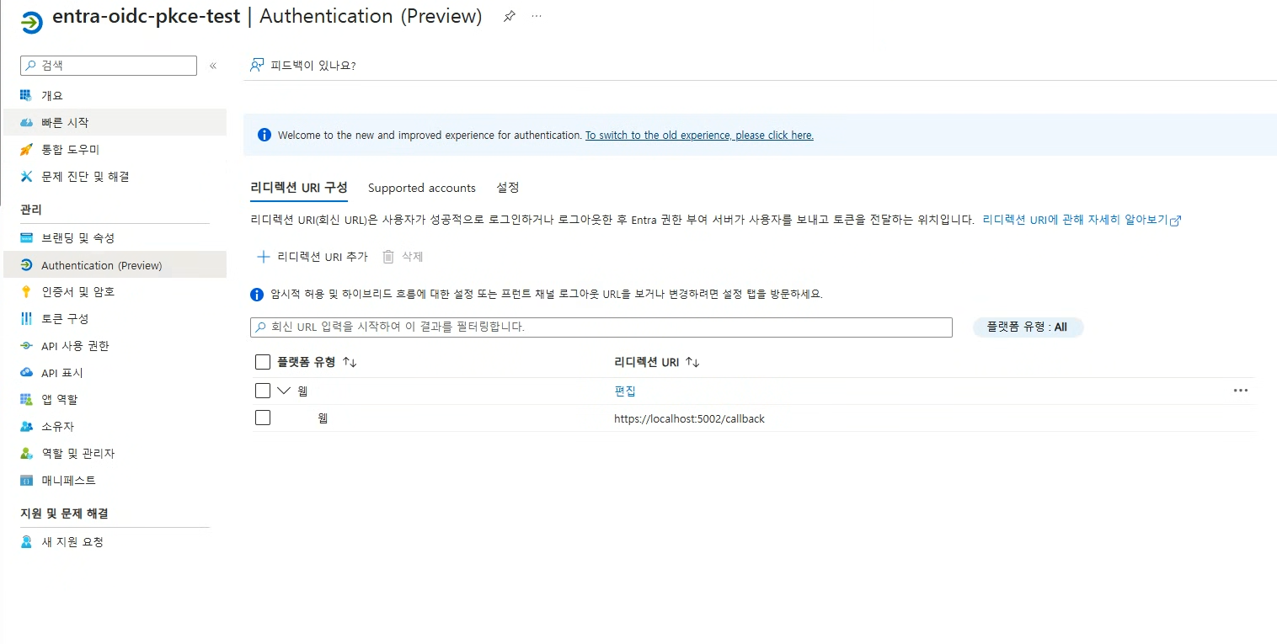This screenshot has height=644, width=1277.
Task: Click the external link icon after 자세히 알아보기
Action: pyautogui.click(x=1176, y=221)
